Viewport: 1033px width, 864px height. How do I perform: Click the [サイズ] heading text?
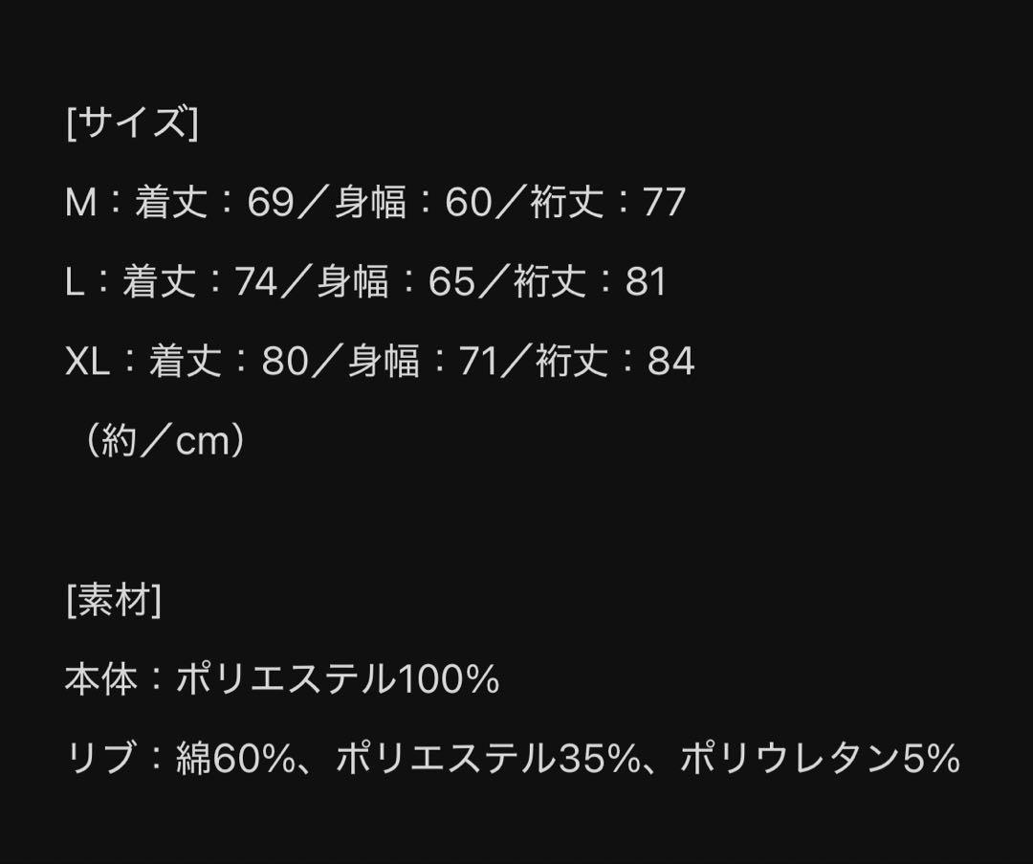click(132, 122)
